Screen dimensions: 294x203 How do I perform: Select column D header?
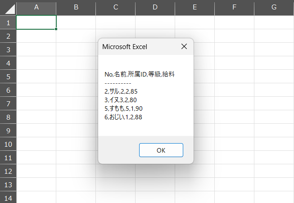click(x=155, y=8)
